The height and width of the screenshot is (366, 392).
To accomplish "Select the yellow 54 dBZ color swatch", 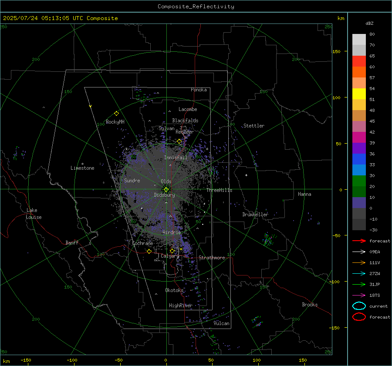I will [x=359, y=94].
